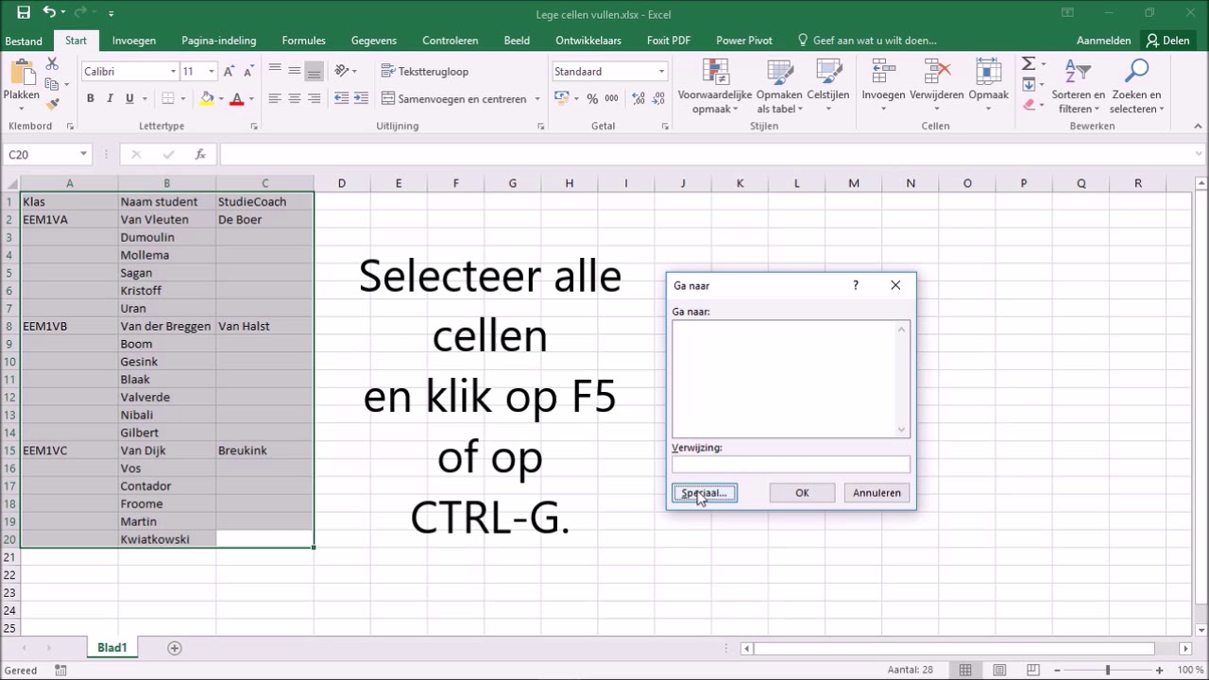This screenshot has width=1209, height=680.
Task: Click the horizontal scrollbar at bottom
Action: 963,649
